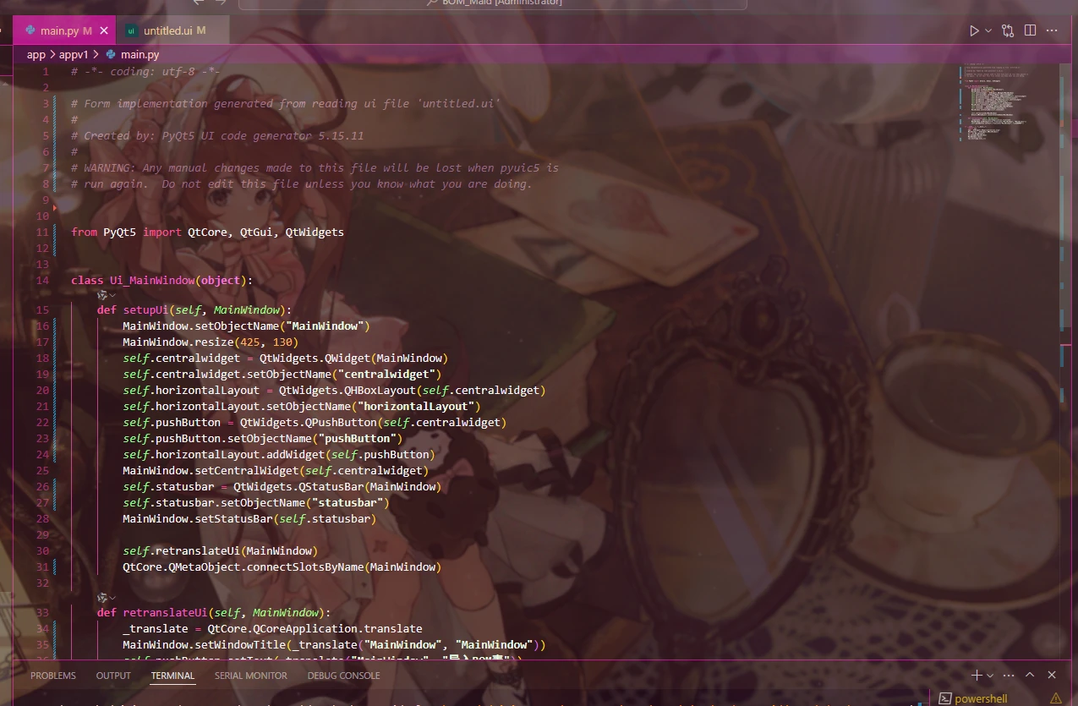This screenshot has height=706, width=1078.
Task: Expand the code lens chevron above retranslateUi
Action: point(112,598)
